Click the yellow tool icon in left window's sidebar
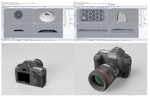Screen dimensions: 150x97 [2, 11]
